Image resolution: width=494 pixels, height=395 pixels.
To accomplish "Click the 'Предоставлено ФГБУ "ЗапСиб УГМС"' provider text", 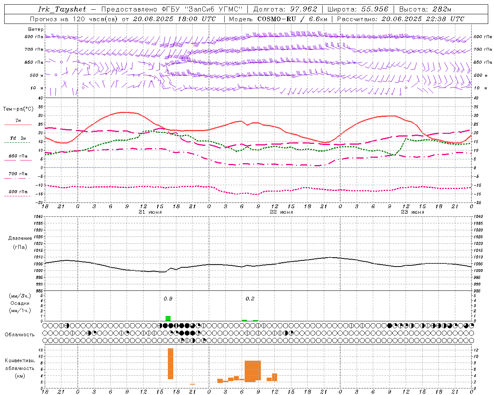I will 172,9.
